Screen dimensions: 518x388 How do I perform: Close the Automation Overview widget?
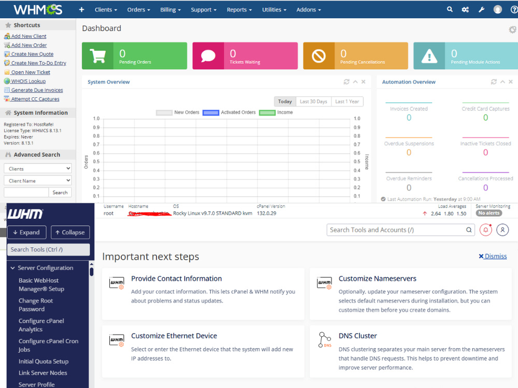pyautogui.click(x=511, y=82)
